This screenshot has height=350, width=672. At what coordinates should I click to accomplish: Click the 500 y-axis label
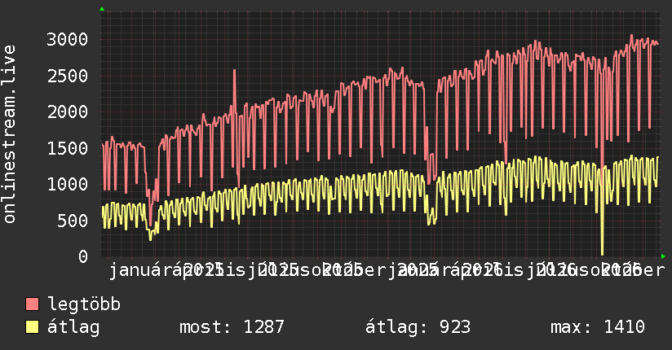click(x=73, y=221)
